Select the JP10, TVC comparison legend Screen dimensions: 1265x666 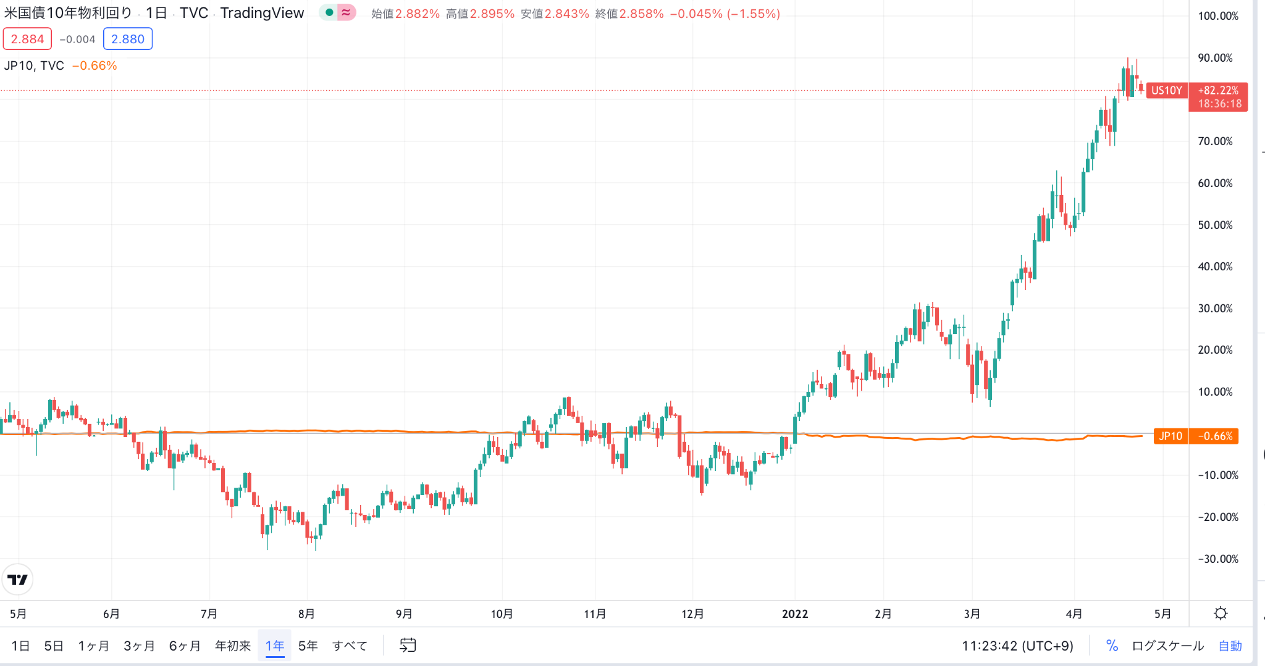(x=34, y=65)
